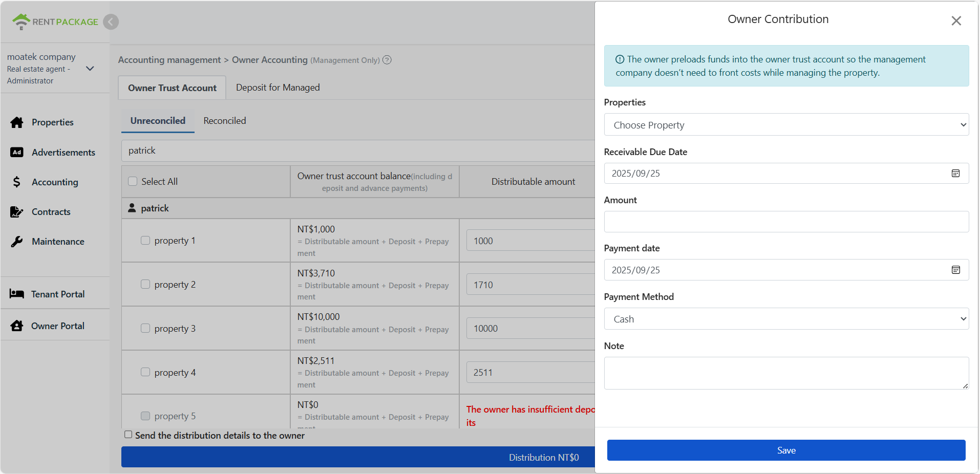980x474 pixels.
Task: Click the Contracts pen icon
Action: [17, 212]
